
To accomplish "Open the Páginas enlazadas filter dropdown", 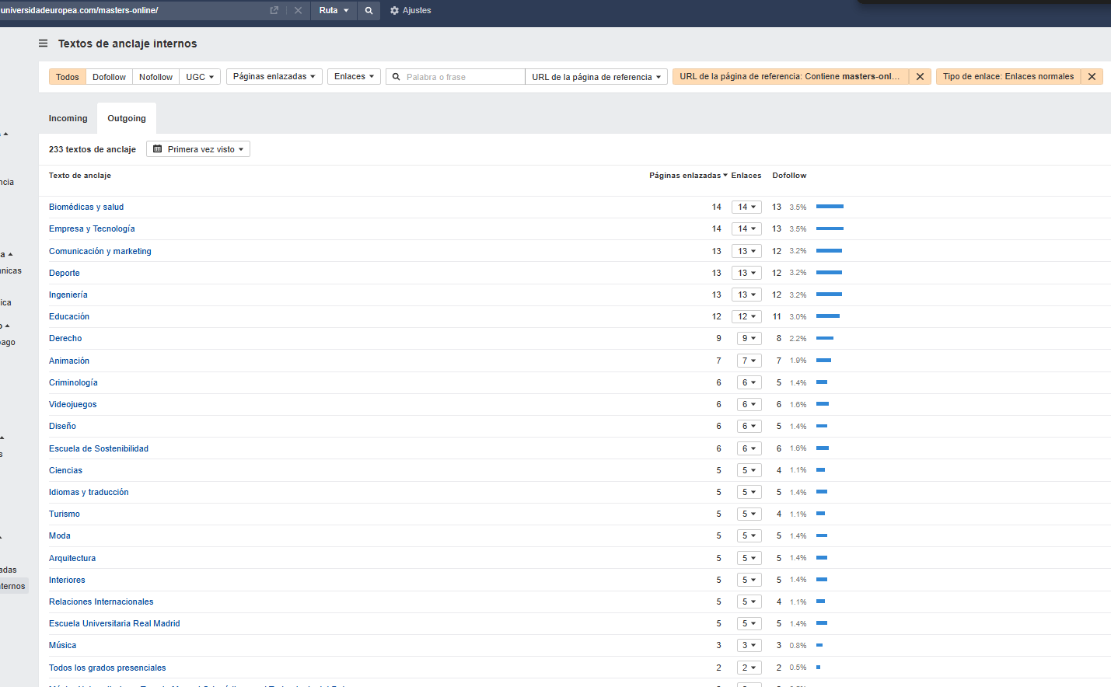I will click(x=274, y=77).
